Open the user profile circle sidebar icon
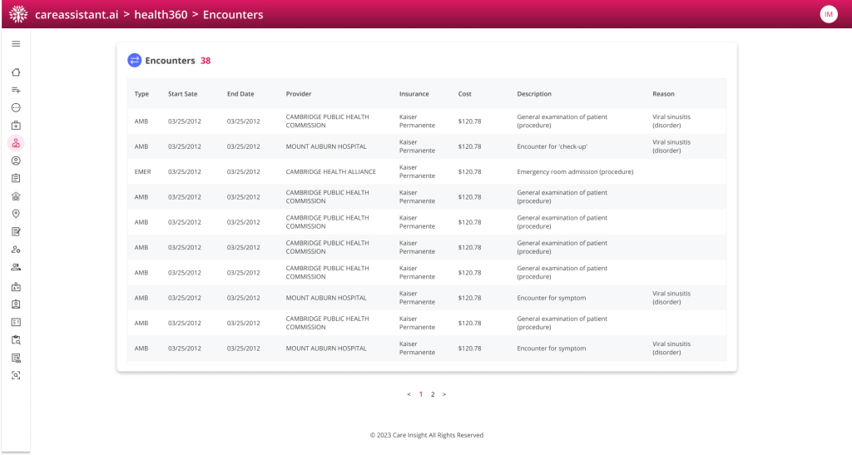The height and width of the screenshot is (455, 852). click(16, 161)
